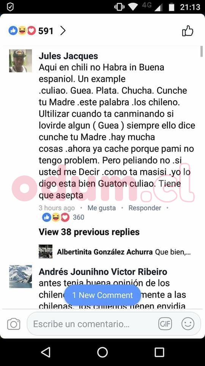
Task: Click the comments scrollbar on the right
Action: pyautogui.click(x=202, y=51)
